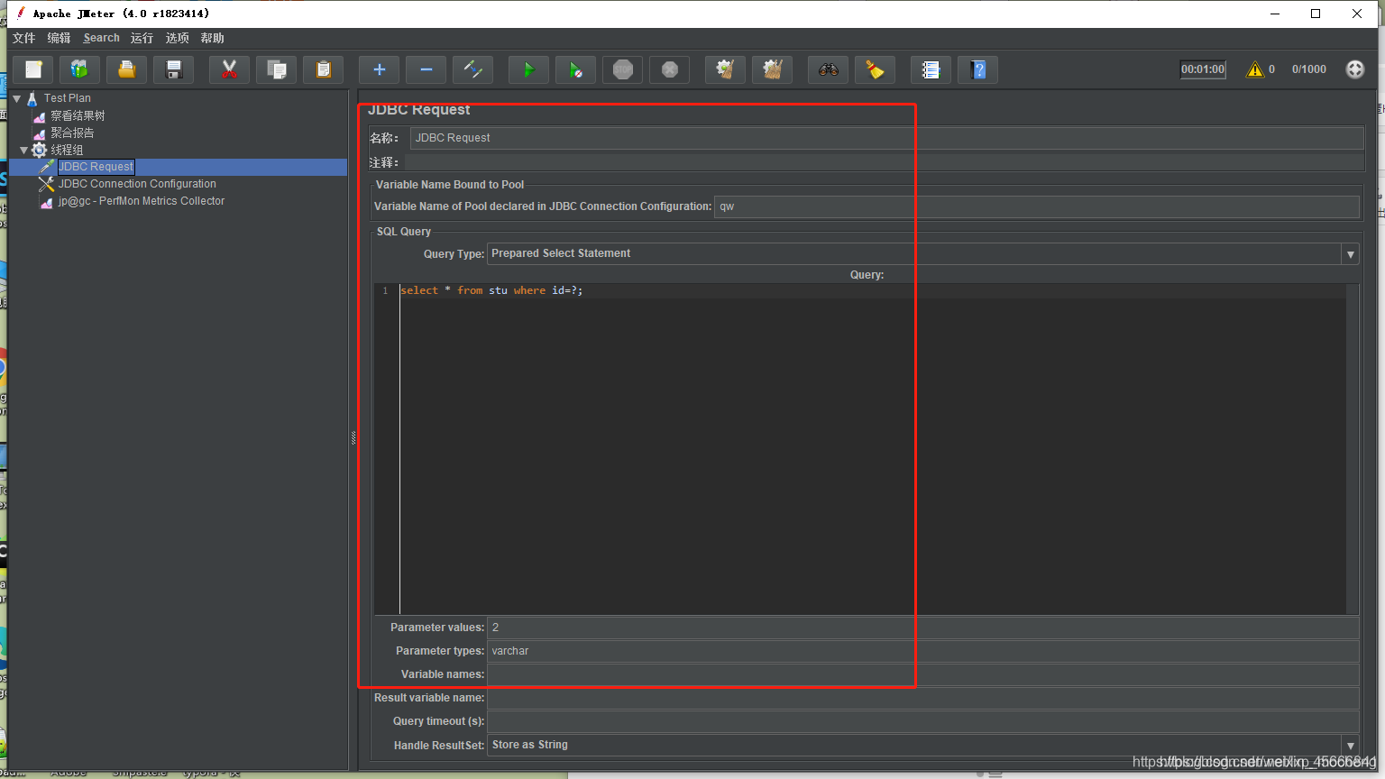
Task: Open the Query Type dropdown arrow
Action: 1350,254
